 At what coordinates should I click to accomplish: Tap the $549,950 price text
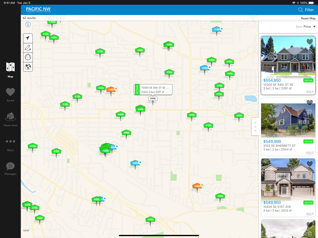pyautogui.click(x=272, y=202)
